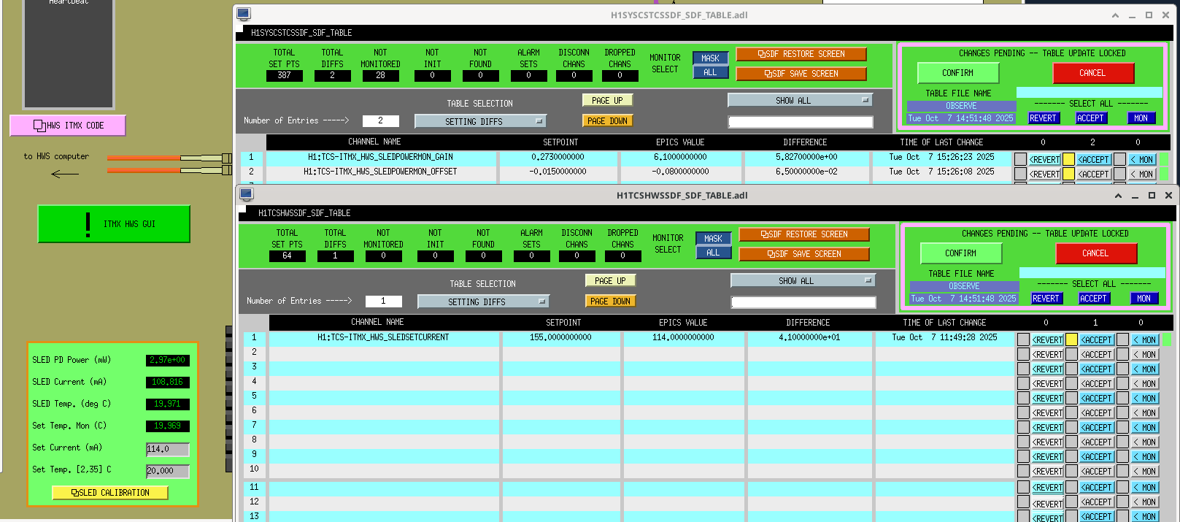The height and width of the screenshot is (522, 1180).
Task: Roll up the H1TCSHWSSDF window with the caret icon
Action: tap(1118, 196)
